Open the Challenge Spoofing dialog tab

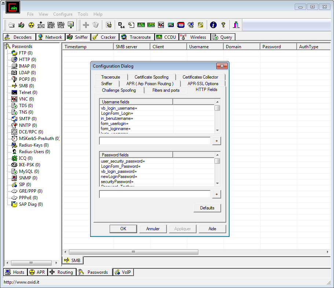point(119,90)
